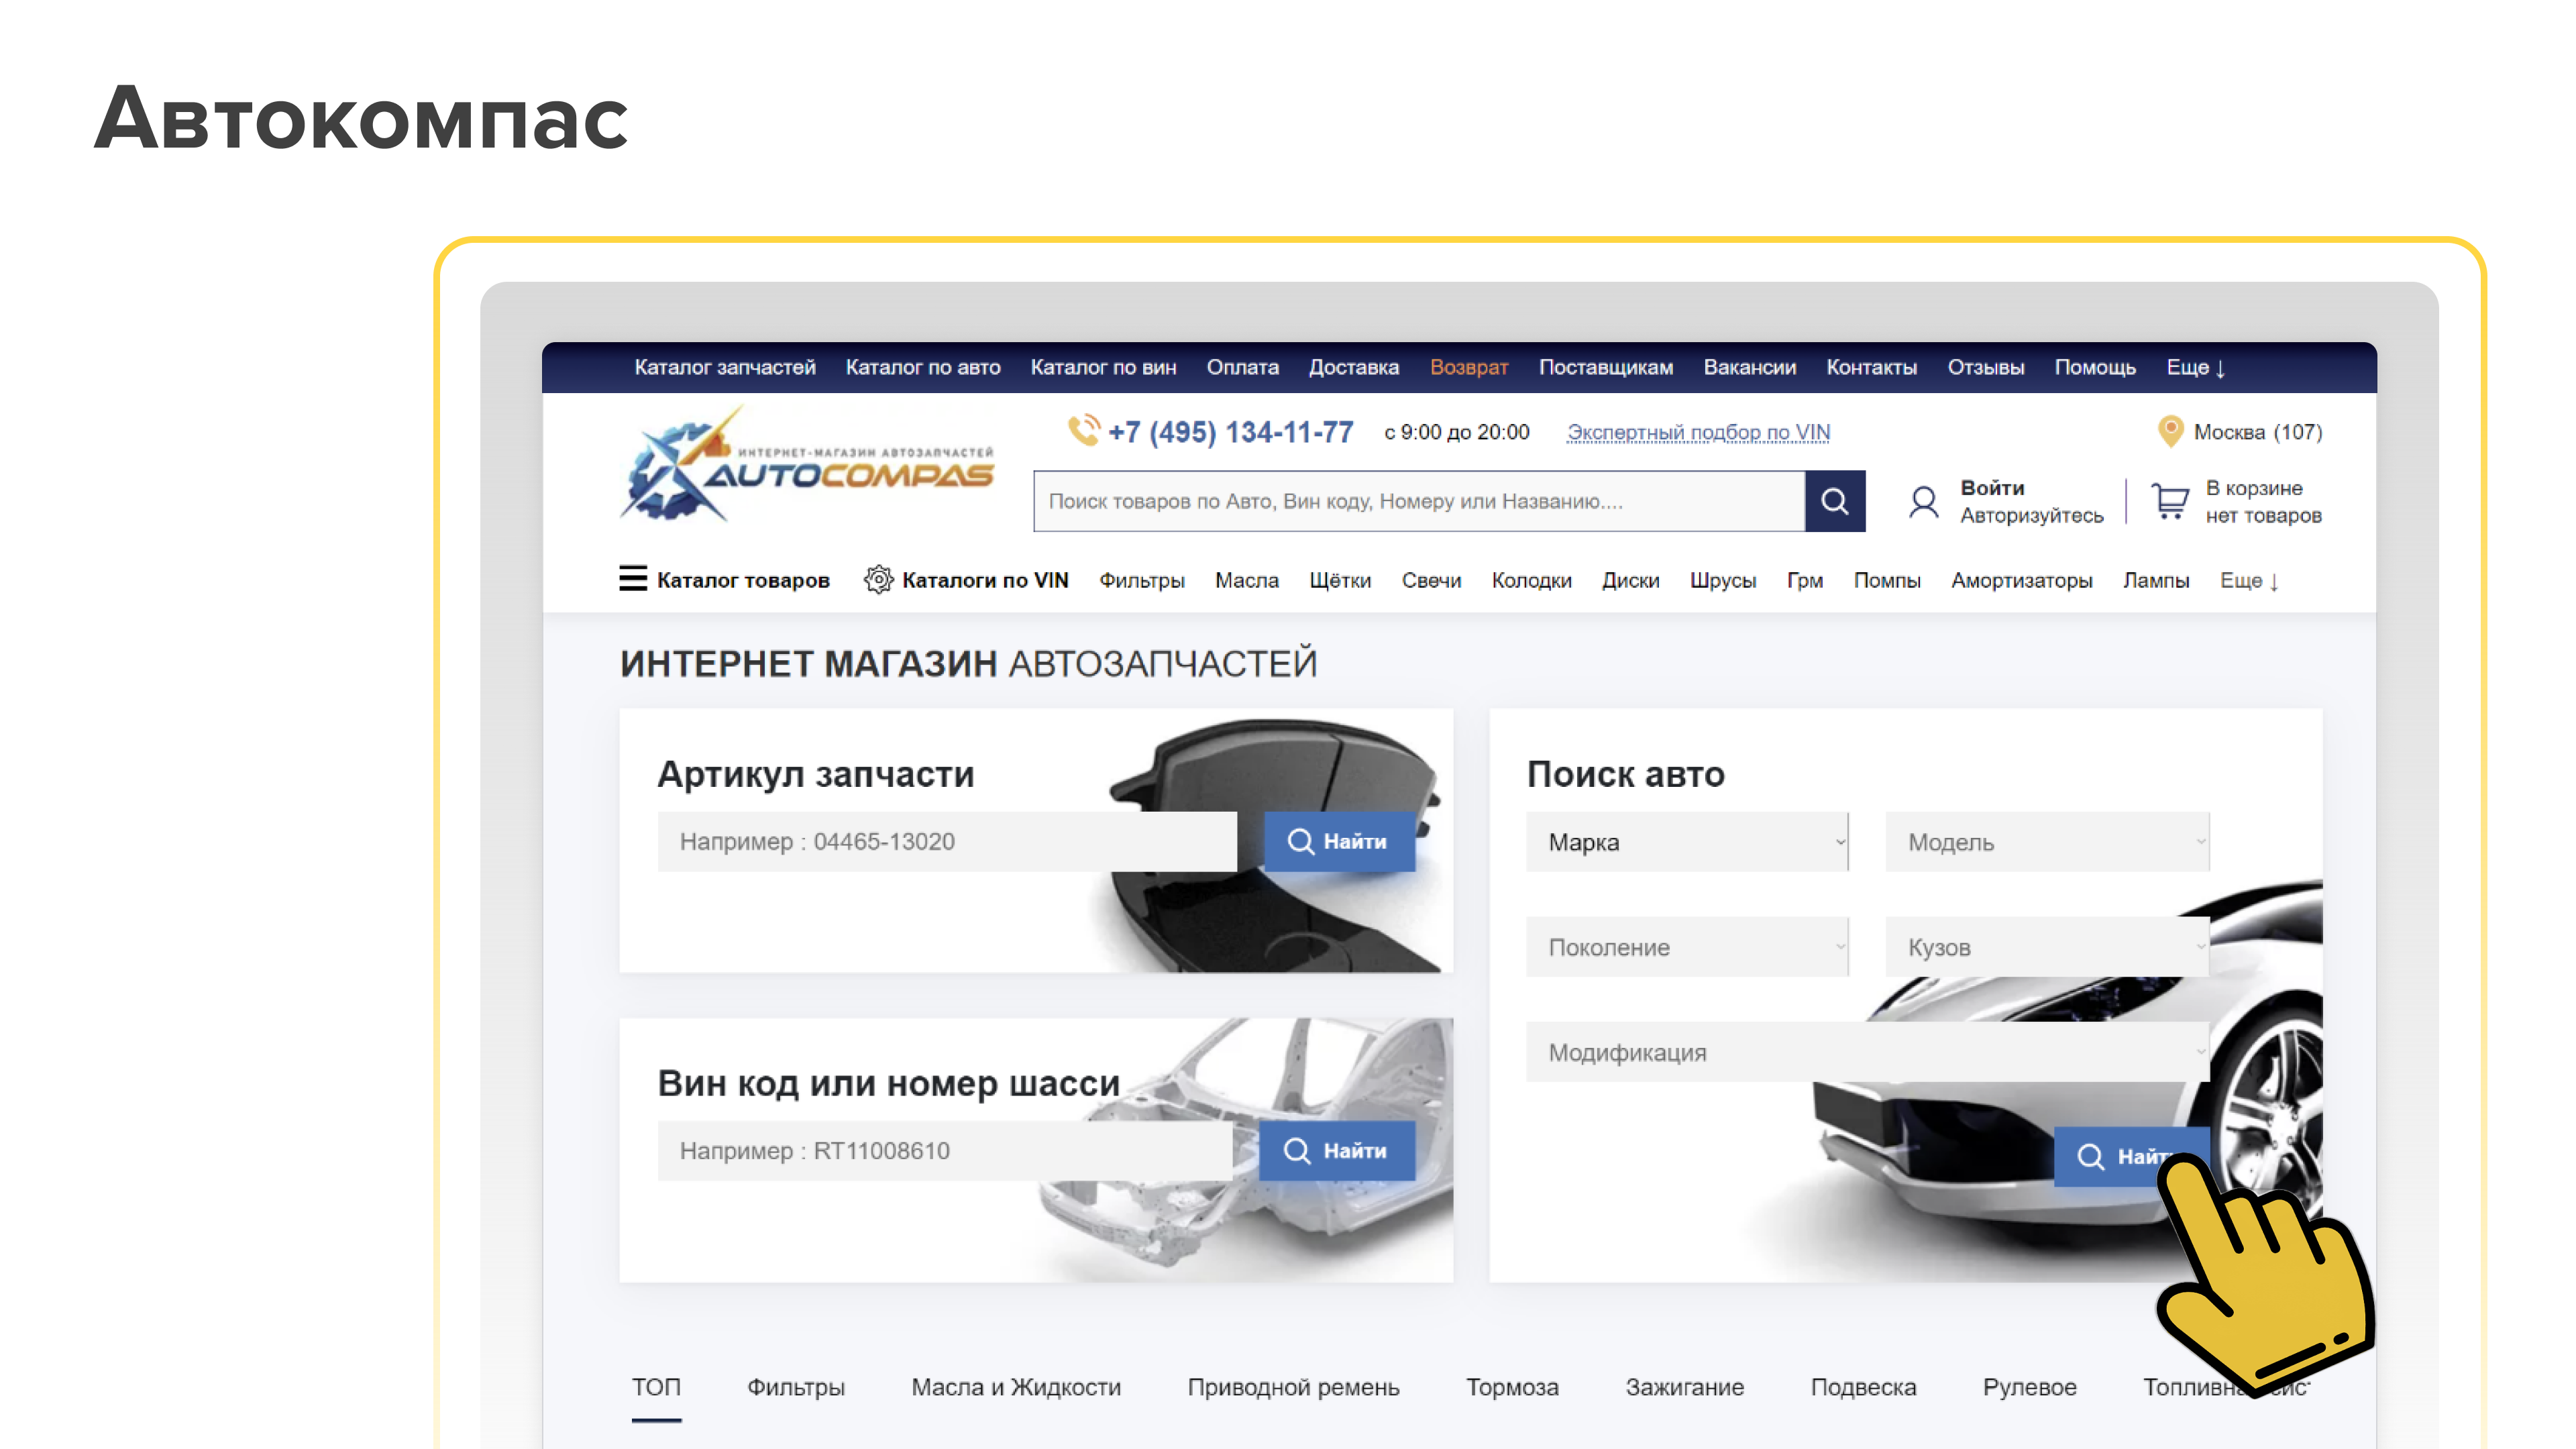The image size is (2576, 1449).
Task: Click the phone handset icon
Action: [x=1084, y=431]
